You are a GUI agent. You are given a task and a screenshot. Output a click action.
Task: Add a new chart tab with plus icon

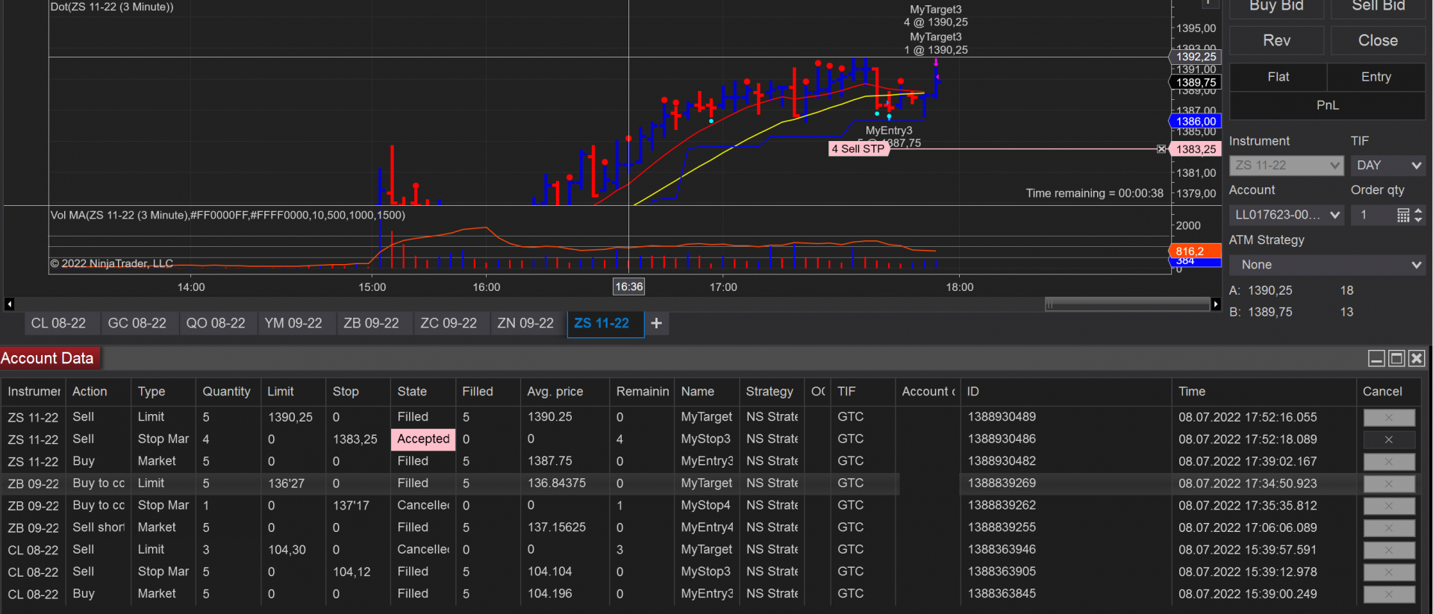point(656,323)
